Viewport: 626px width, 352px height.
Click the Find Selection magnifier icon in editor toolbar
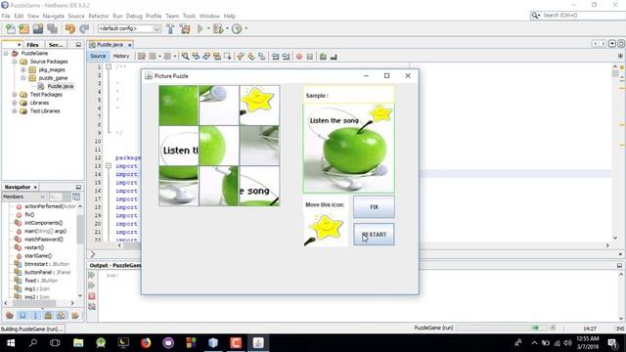coord(185,57)
